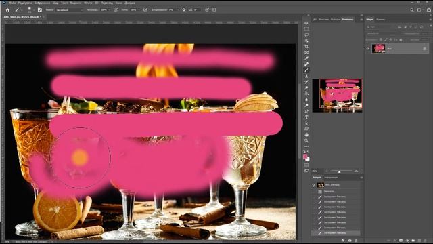
Task: Open the History panel options menu
Action: (361, 178)
